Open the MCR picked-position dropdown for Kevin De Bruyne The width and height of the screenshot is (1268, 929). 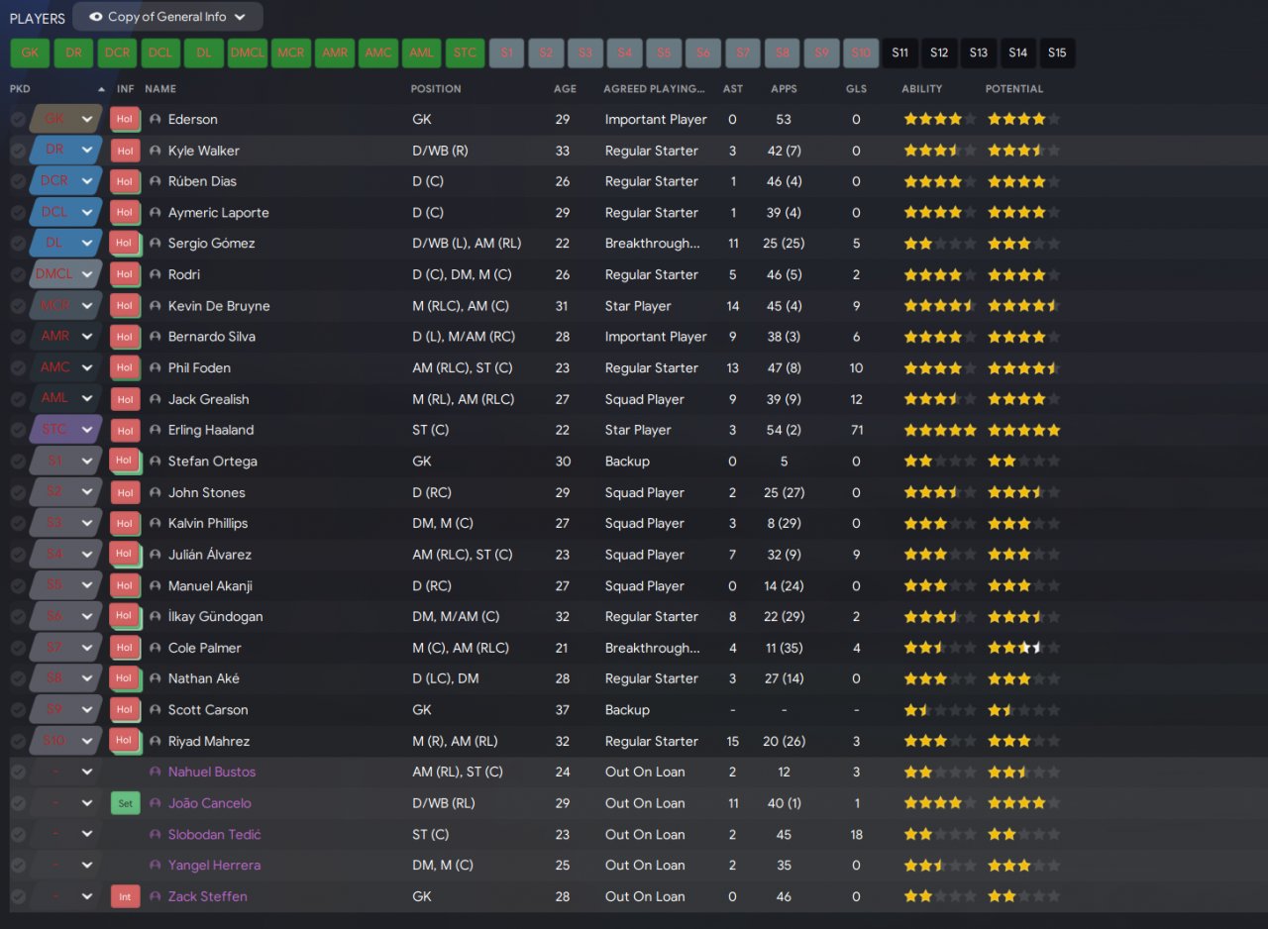click(x=66, y=306)
